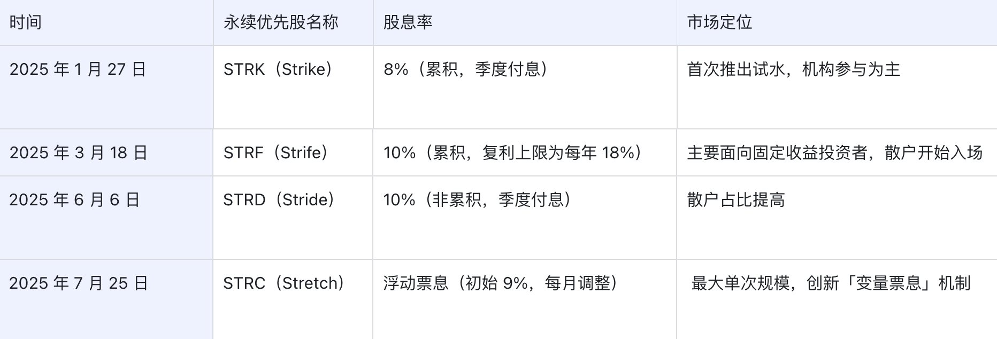Select the 首次推出试水,机构参与为主 cell

[794, 70]
